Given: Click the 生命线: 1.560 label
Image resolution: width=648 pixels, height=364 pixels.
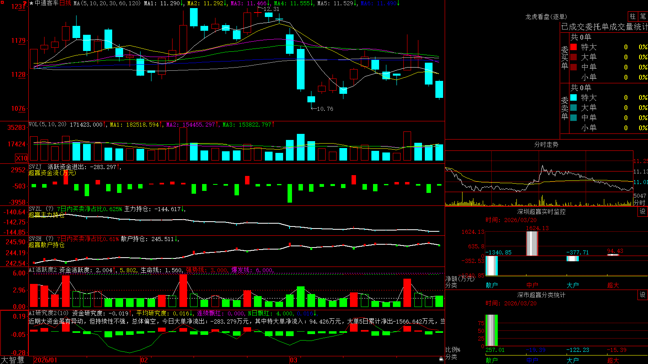Looking at the screenshot, I should click(x=161, y=270).
